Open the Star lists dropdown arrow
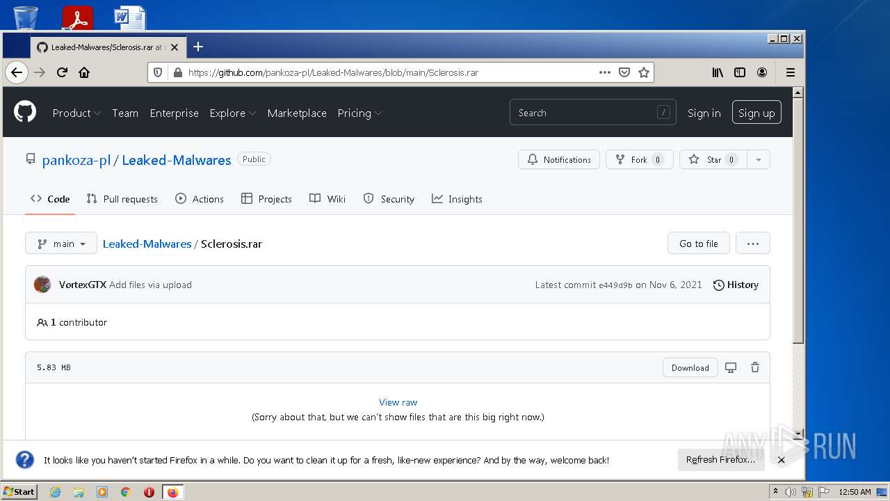This screenshot has height=501, width=890. tap(759, 159)
